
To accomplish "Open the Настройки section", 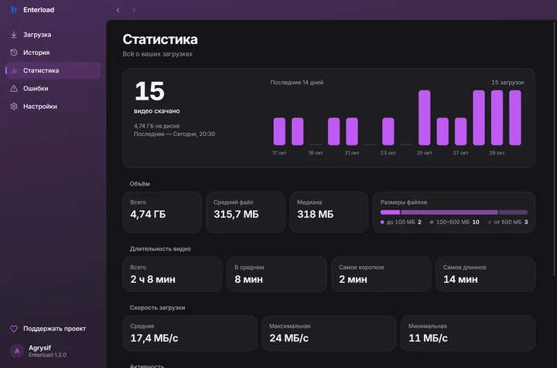I will coord(53,107).
